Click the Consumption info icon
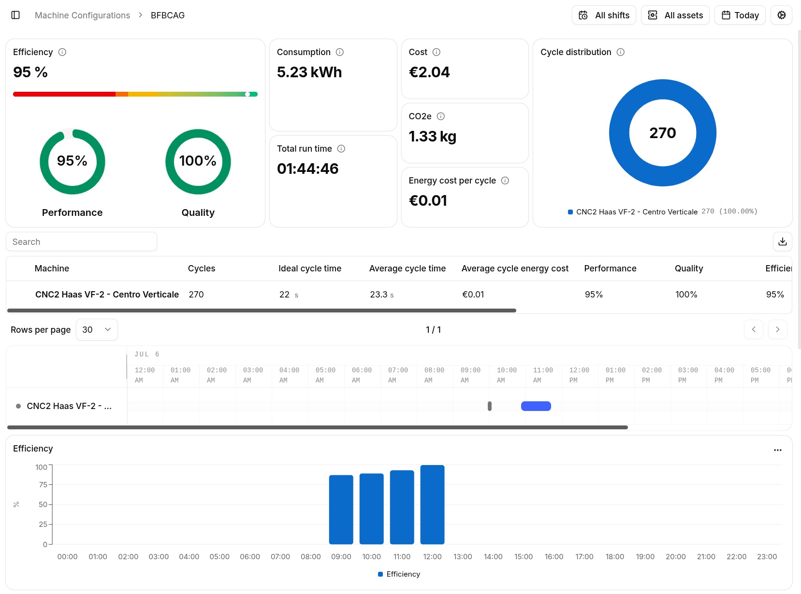The height and width of the screenshot is (594, 801). [340, 52]
